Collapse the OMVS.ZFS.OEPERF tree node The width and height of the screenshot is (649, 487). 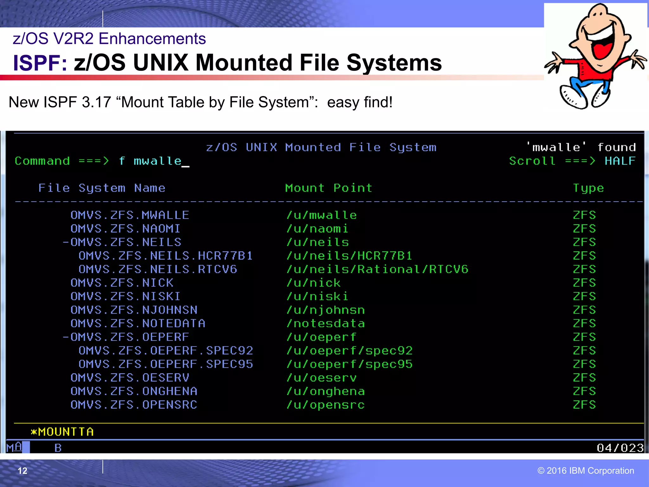coord(66,337)
